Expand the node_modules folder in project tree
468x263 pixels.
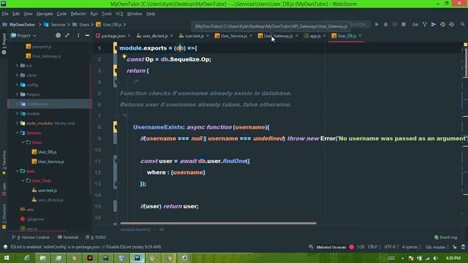[17, 123]
